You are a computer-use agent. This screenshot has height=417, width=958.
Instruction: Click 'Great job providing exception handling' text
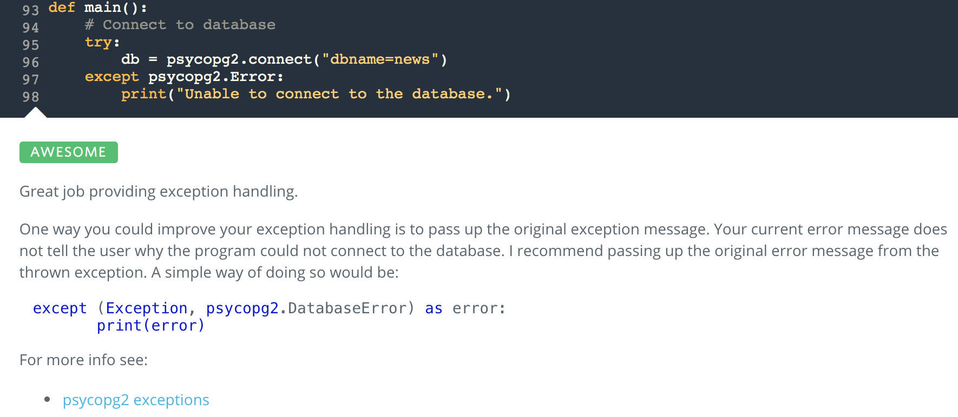(x=159, y=192)
